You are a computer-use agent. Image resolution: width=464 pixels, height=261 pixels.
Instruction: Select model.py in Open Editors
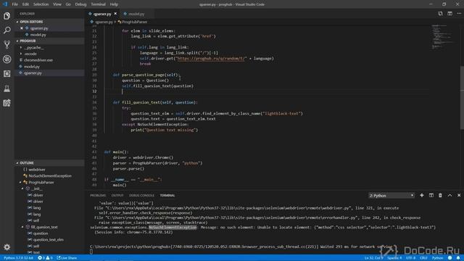point(38,35)
